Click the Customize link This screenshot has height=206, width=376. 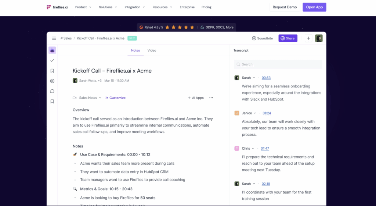coord(115,98)
